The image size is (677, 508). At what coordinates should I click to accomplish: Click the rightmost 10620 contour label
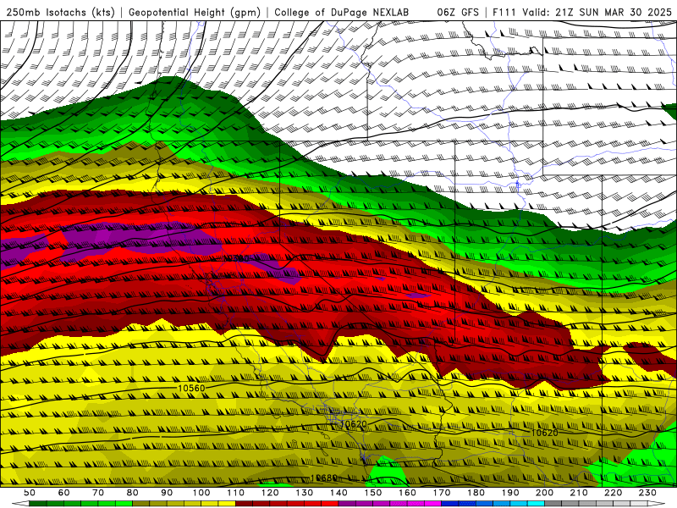coord(544,433)
